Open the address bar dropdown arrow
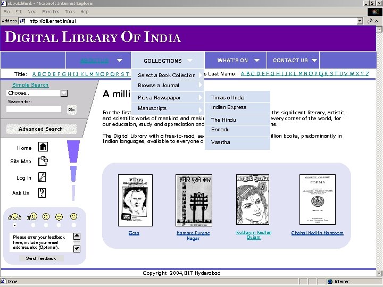The height and width of the screenshot is (287, 383). coord(360,21)
